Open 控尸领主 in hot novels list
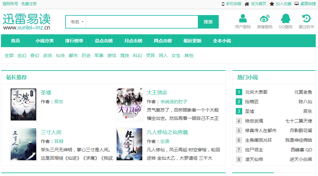Image resolution: width=318 pixels, height=176 pixels. (254, 150)
